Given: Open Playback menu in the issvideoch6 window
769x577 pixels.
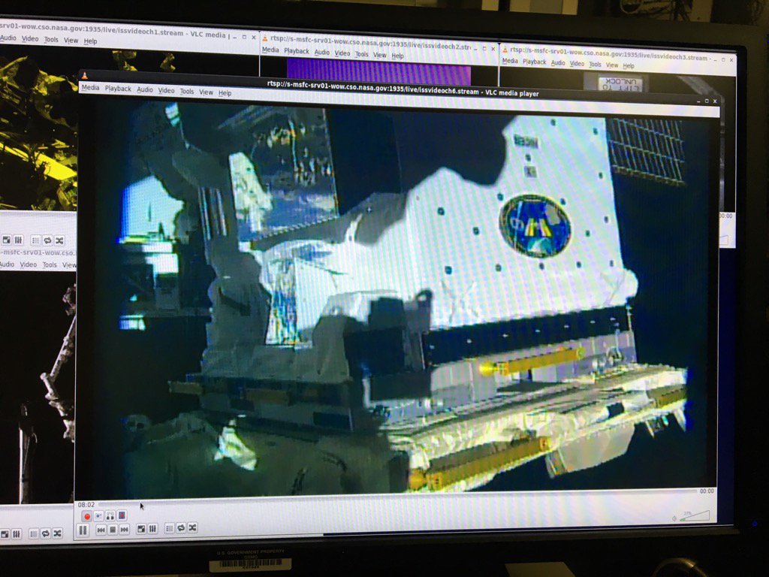Looking at the screenshot, I should tap(118, 89).
